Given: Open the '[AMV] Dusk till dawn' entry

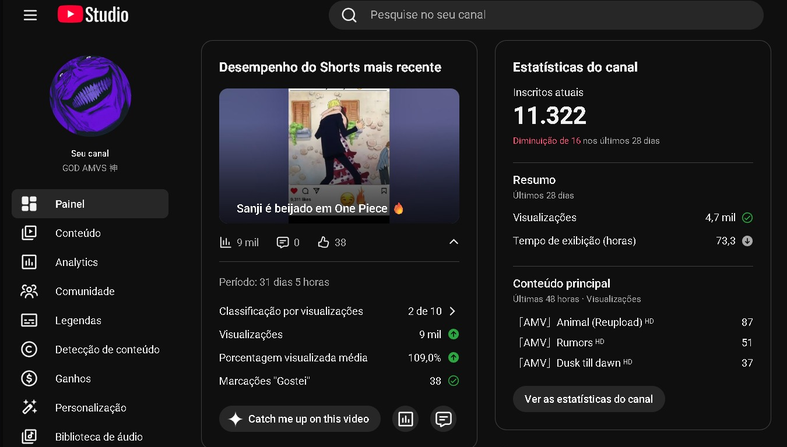Looking at the screenshot, I should pos(575,363).
